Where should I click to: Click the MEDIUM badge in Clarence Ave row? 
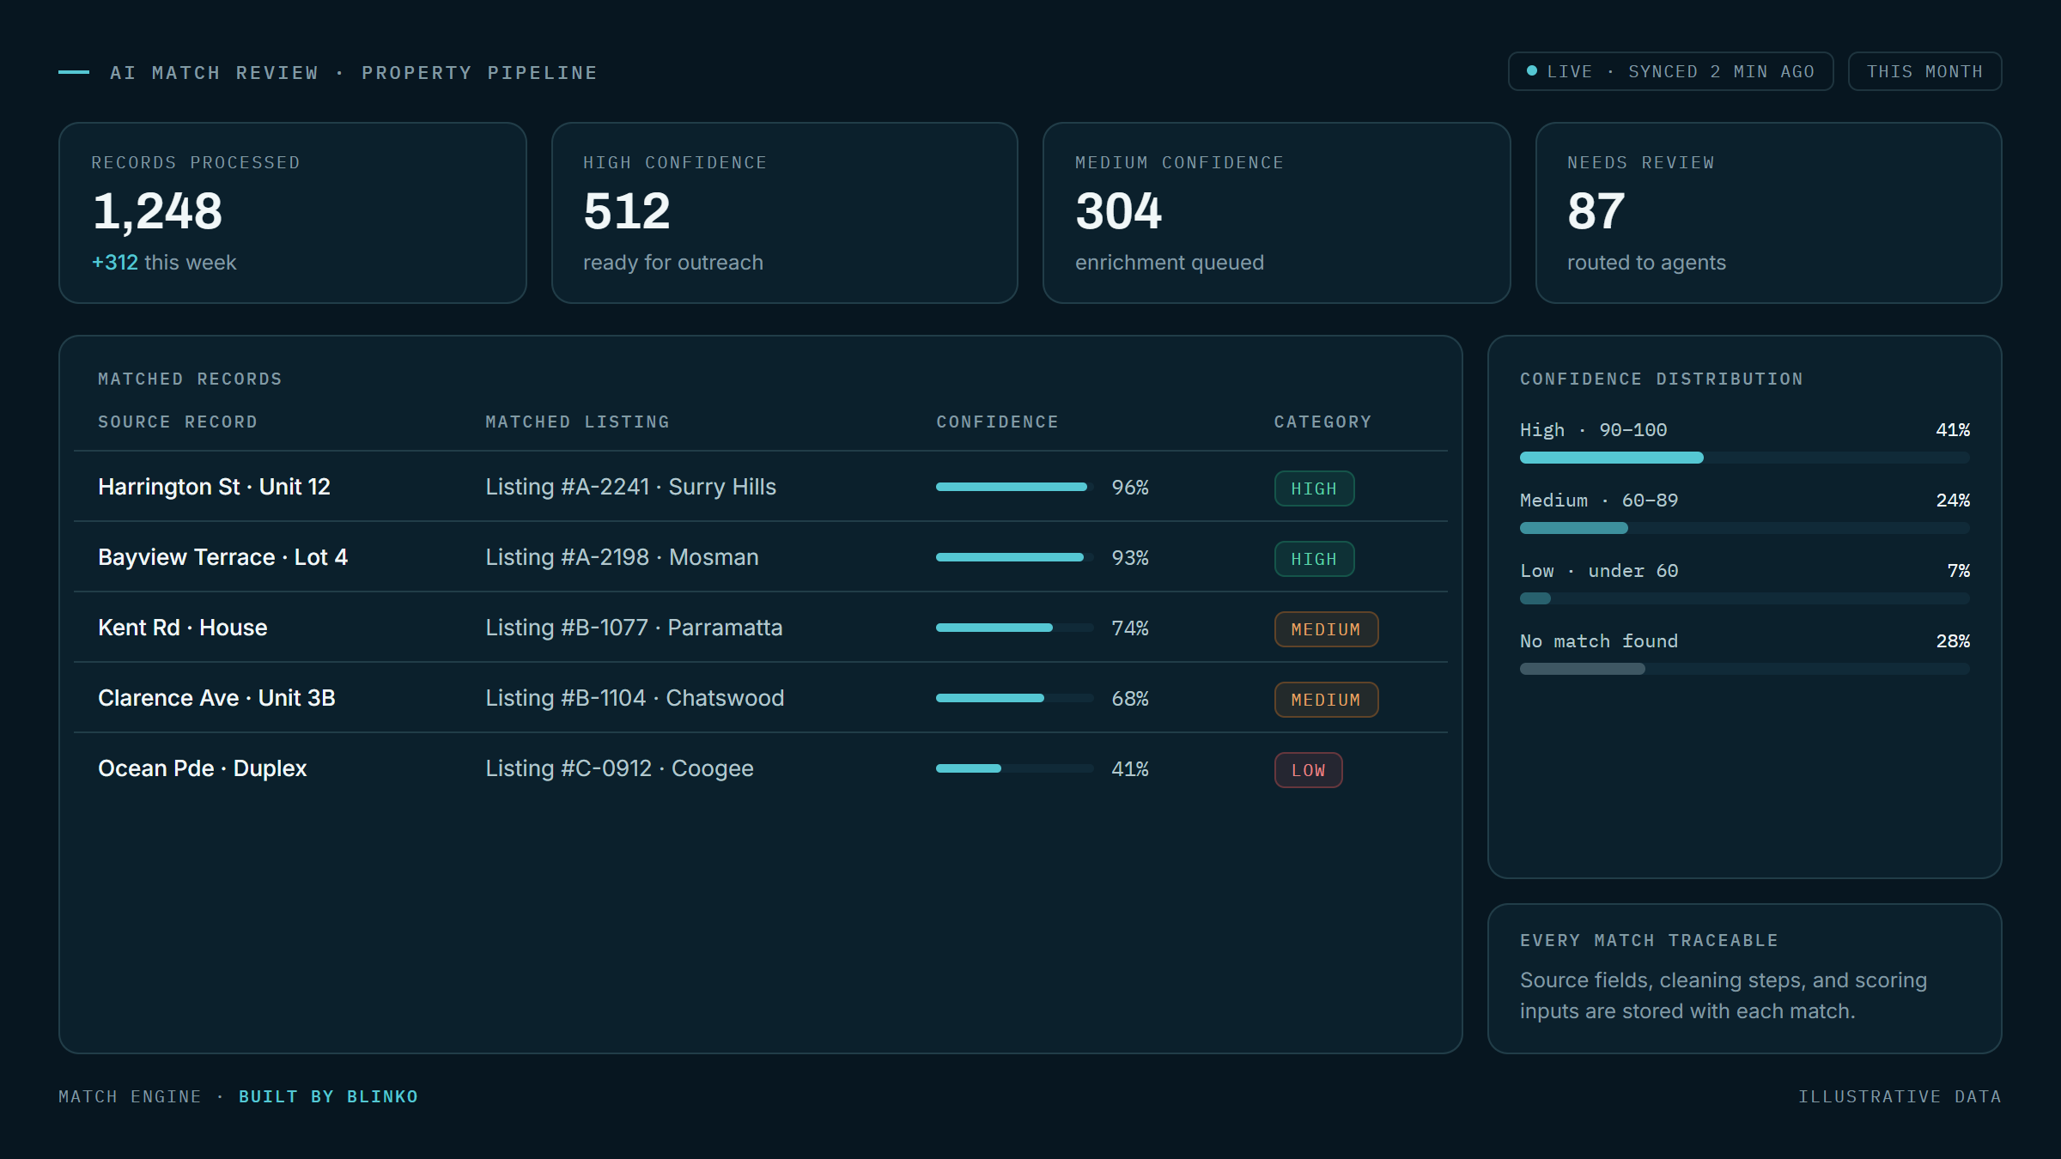(1326, 700)
